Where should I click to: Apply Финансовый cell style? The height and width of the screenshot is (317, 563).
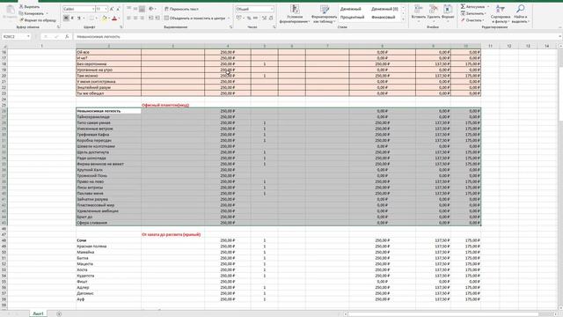pyautogui.click(x=384, y=17)
